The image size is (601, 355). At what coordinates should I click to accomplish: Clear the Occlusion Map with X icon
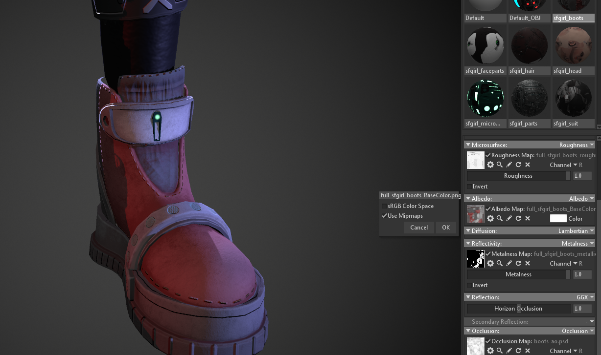pyautogui.click(x=528, y=351)
